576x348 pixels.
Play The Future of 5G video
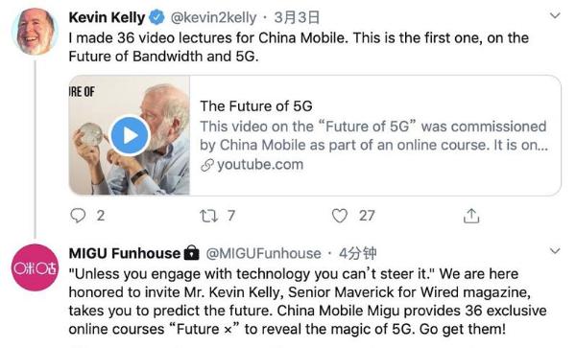point(130,136)
